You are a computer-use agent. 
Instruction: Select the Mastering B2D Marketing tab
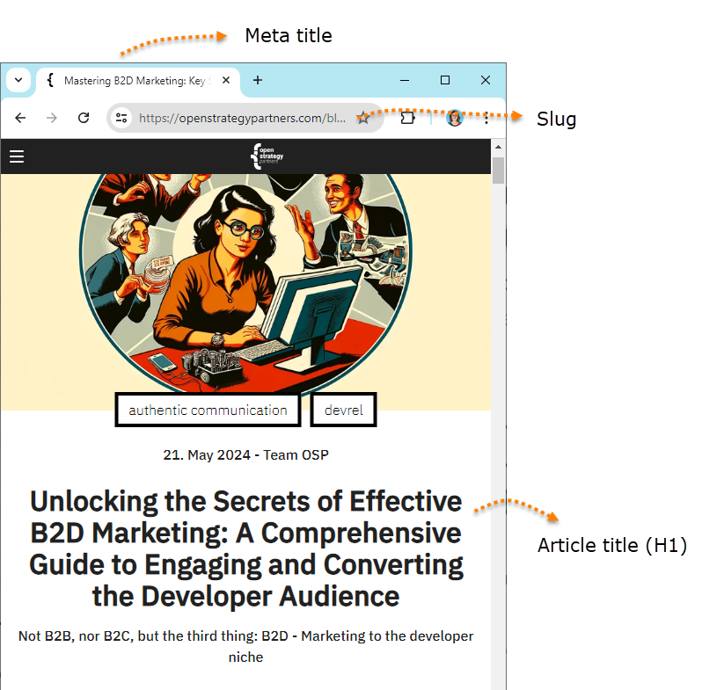[x=132, y=80]
